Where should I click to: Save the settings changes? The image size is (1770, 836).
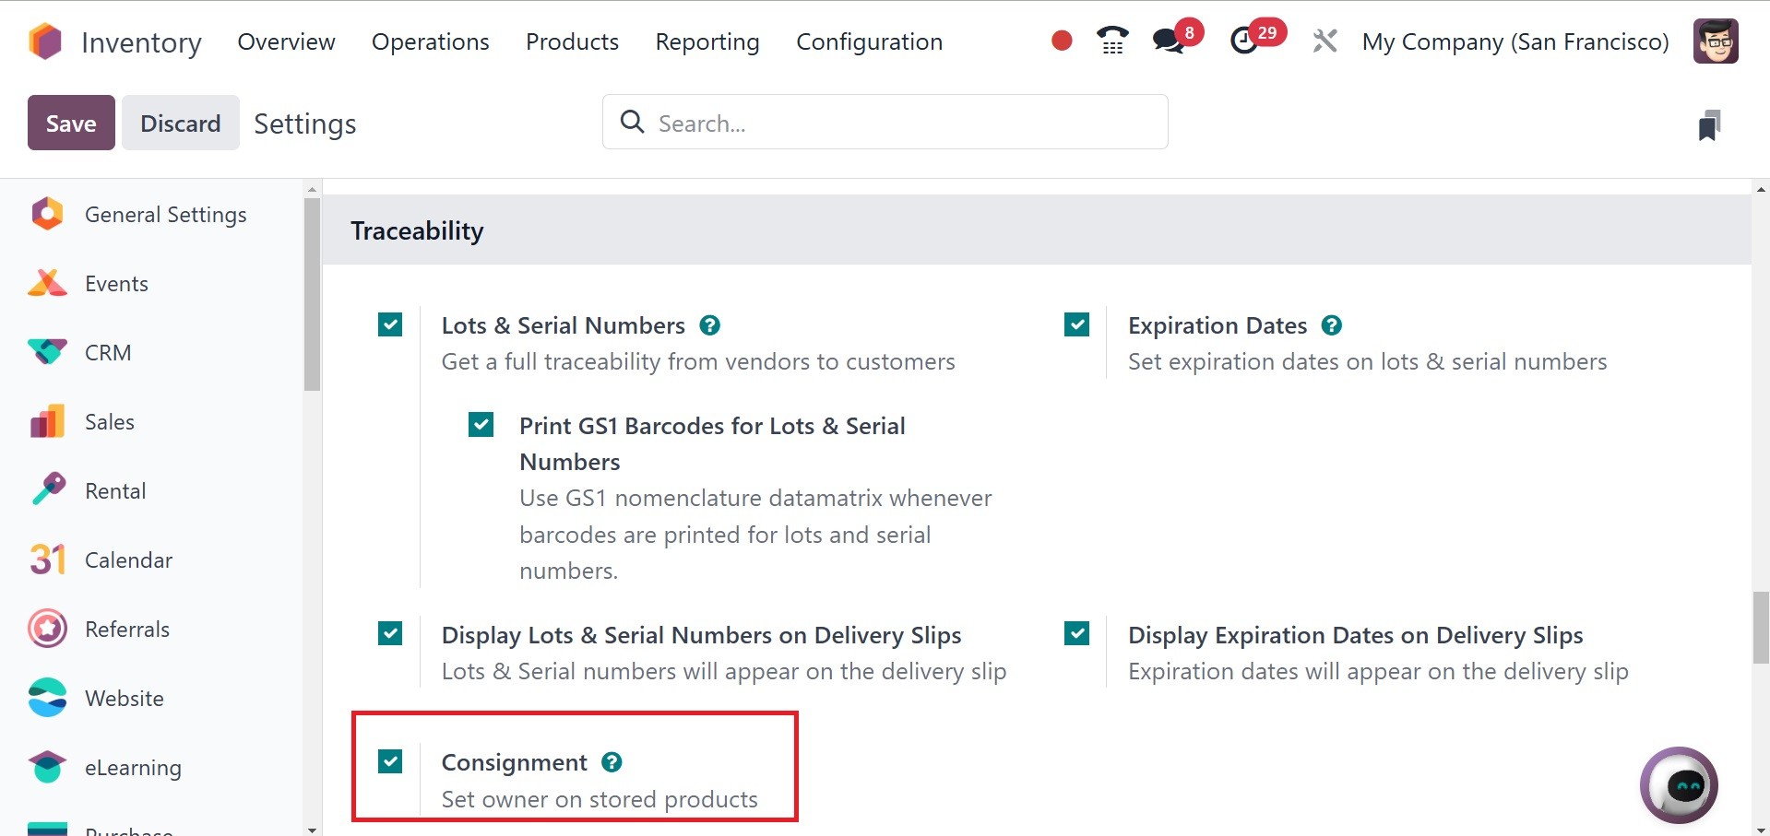pyautogui.click(x=71, y=123)
